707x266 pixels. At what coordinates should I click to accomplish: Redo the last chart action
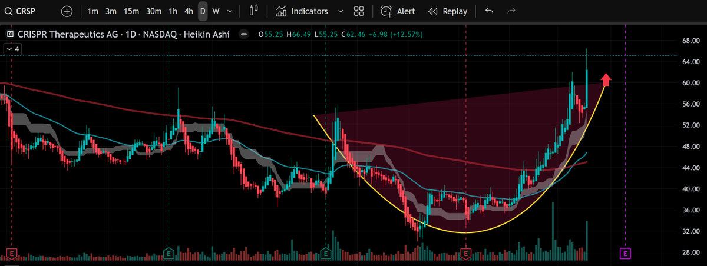[x=511, y=11]
